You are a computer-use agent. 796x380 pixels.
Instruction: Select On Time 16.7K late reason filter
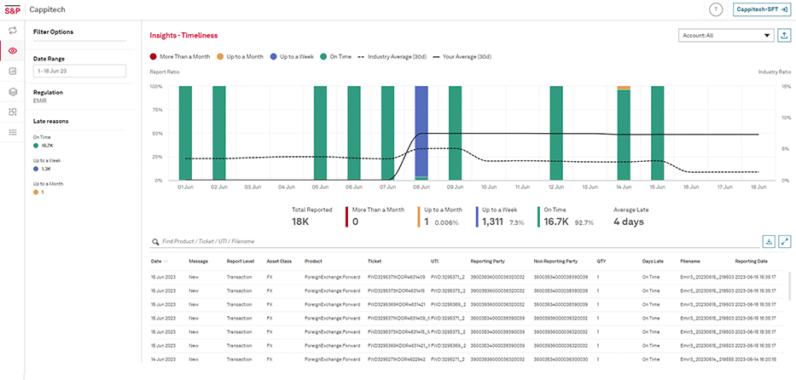44,141
